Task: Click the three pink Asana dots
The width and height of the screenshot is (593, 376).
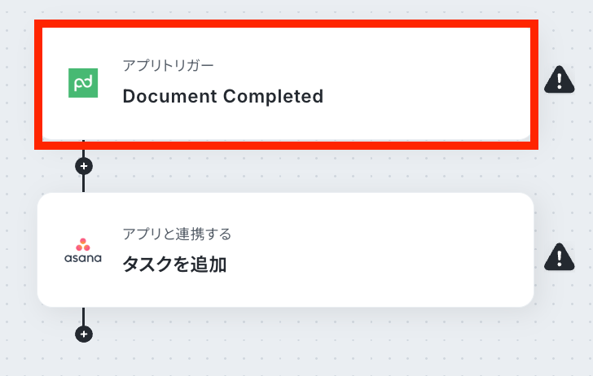Action: tap(83, 244)
